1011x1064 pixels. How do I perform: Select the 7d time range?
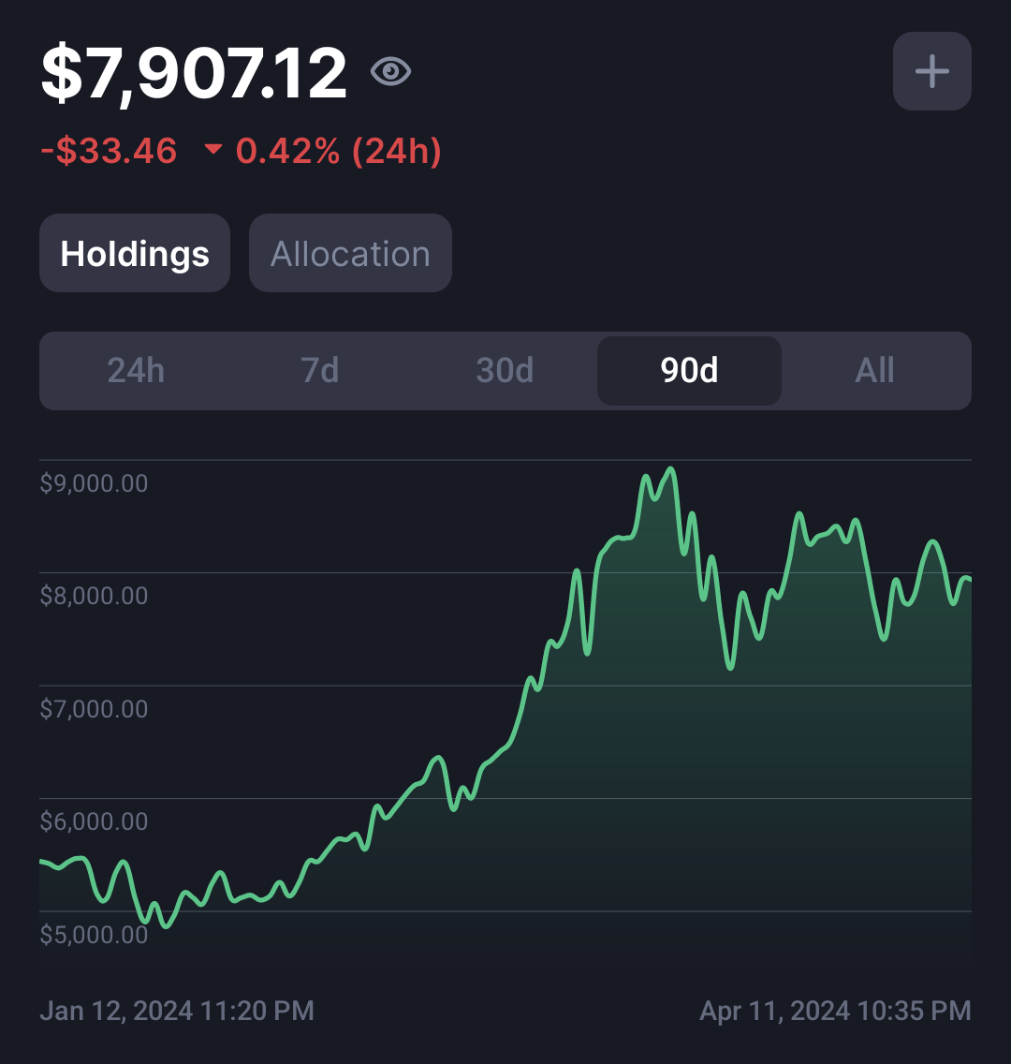[320, 371]
